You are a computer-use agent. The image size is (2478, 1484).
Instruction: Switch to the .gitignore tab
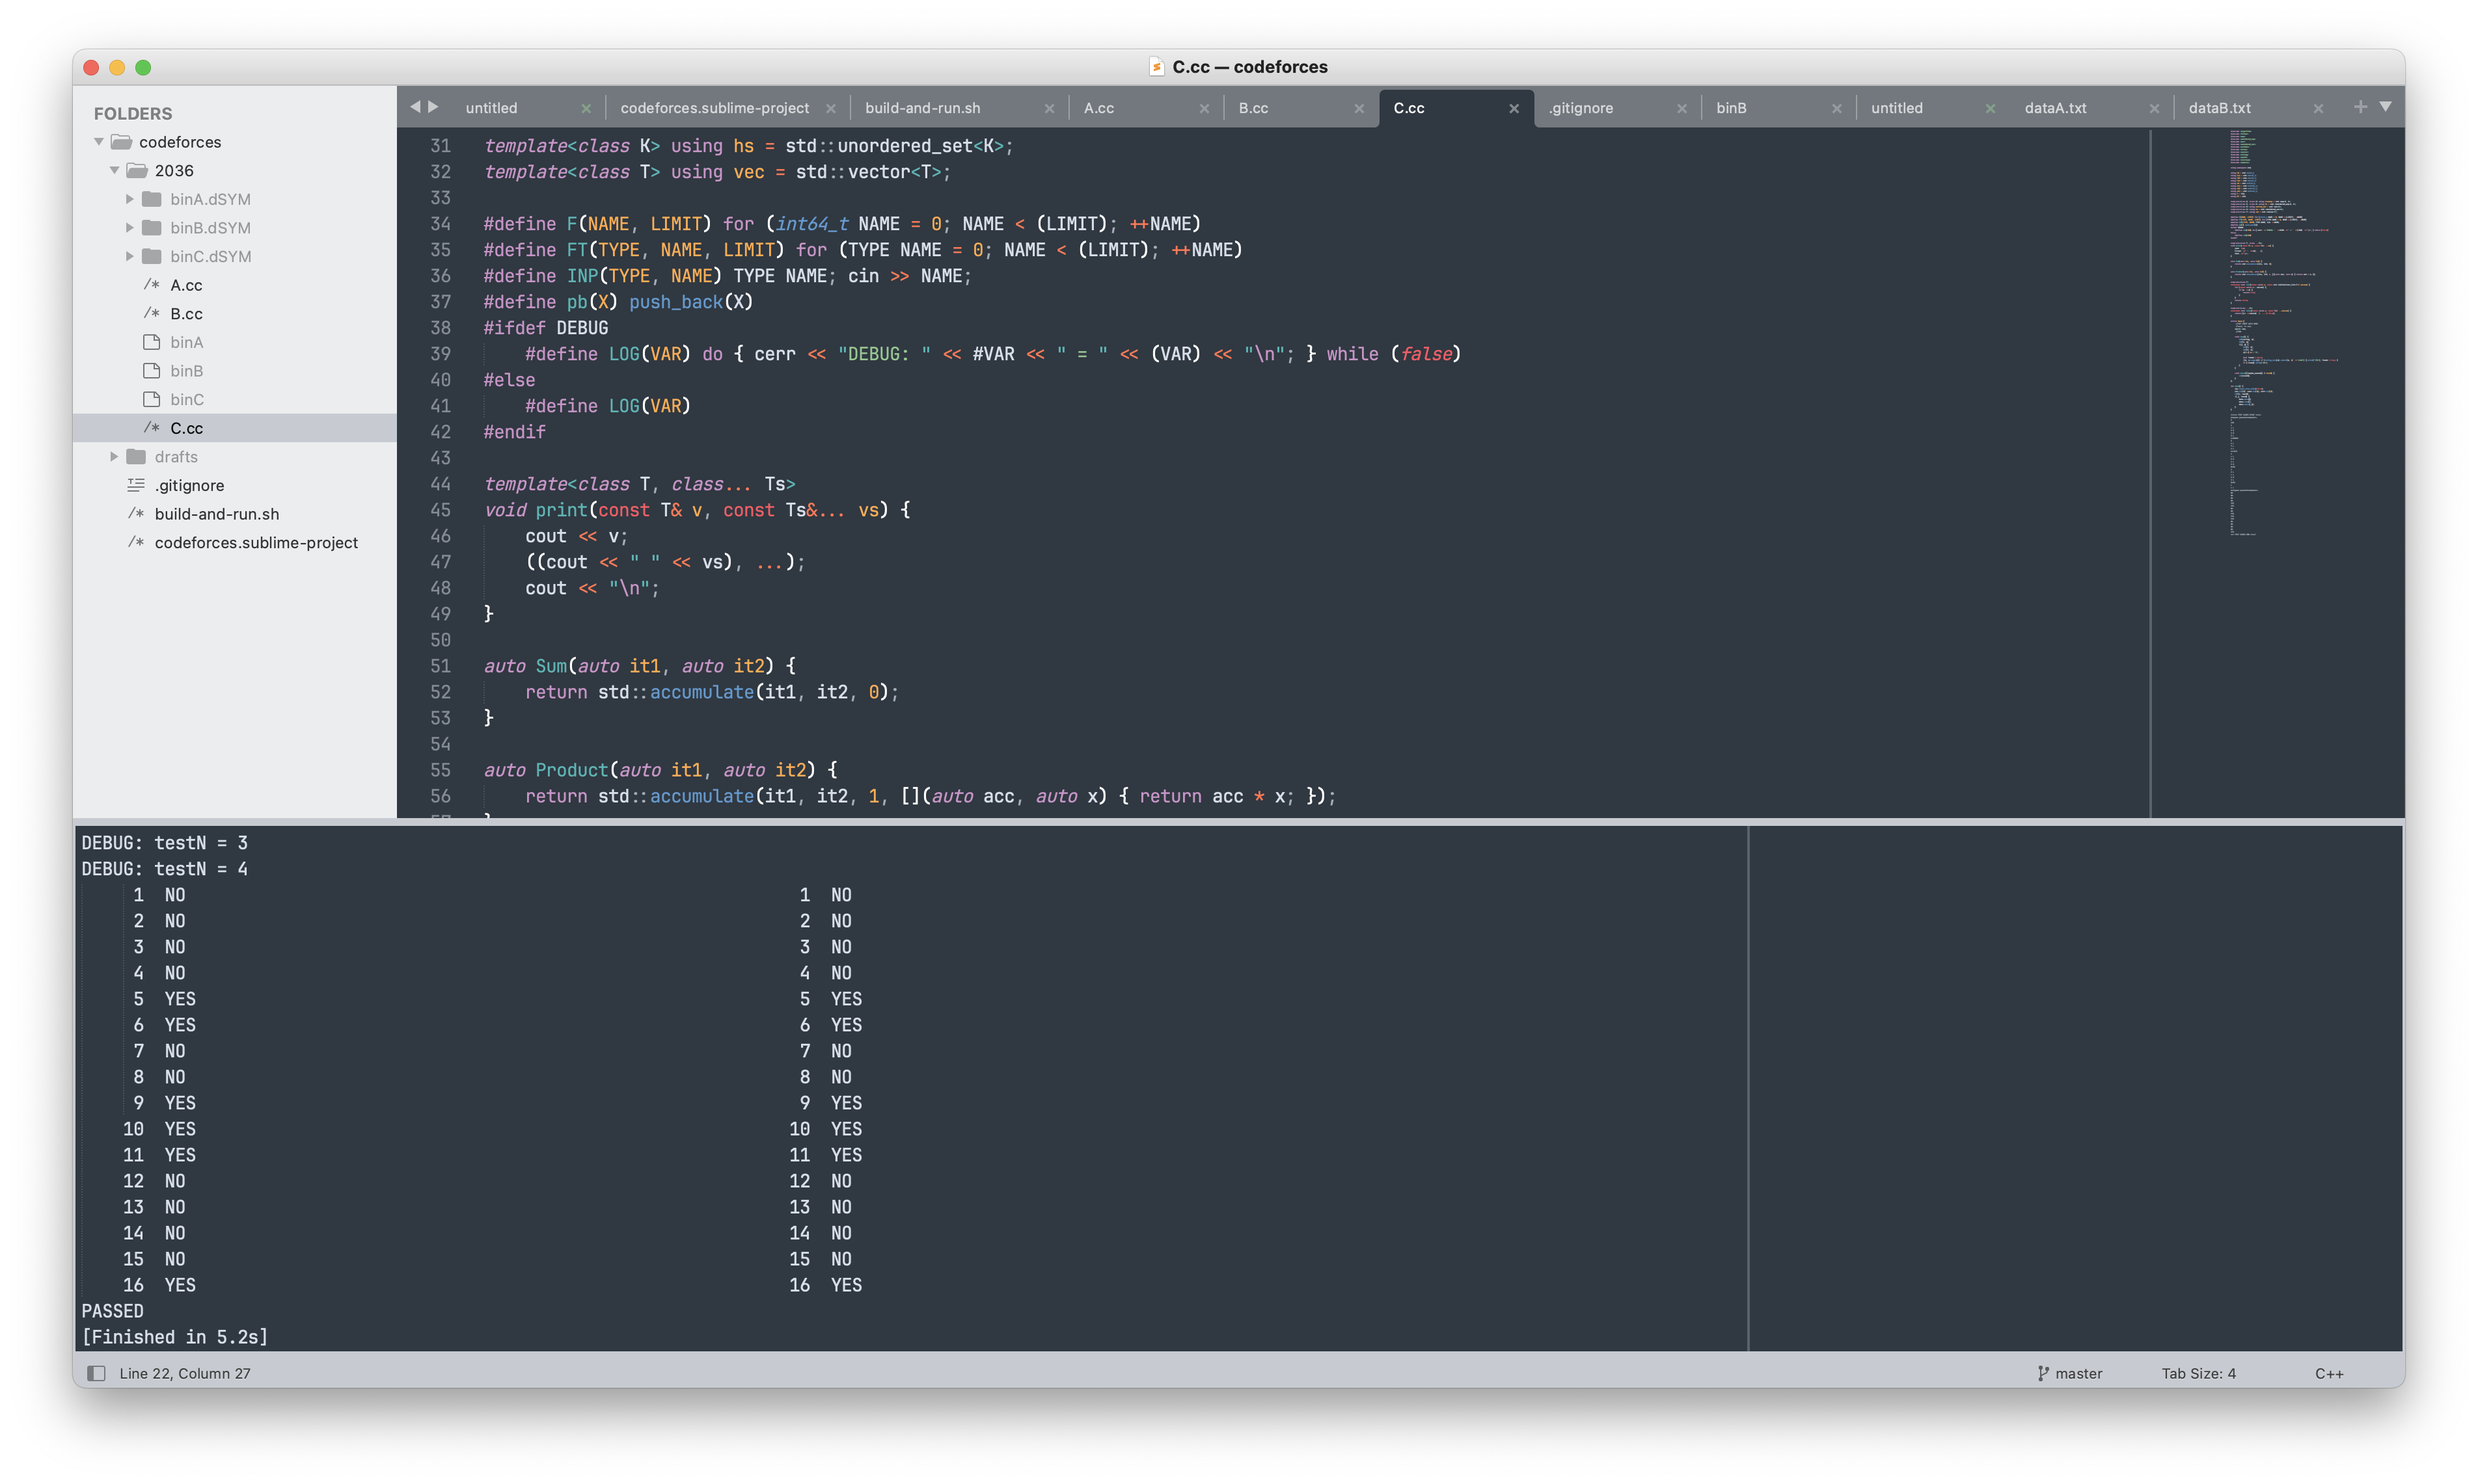(1581, 108)
